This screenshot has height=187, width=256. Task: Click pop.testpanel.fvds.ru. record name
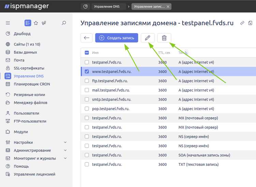(x=111, y=108)
